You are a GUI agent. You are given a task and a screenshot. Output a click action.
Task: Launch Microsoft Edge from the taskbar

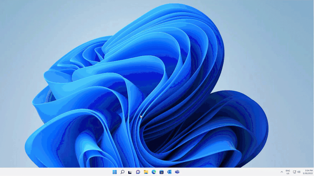(154, 172)
